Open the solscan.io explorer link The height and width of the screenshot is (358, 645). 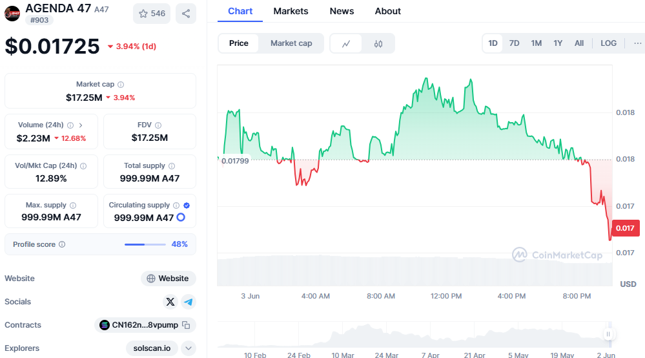point(152,348)
